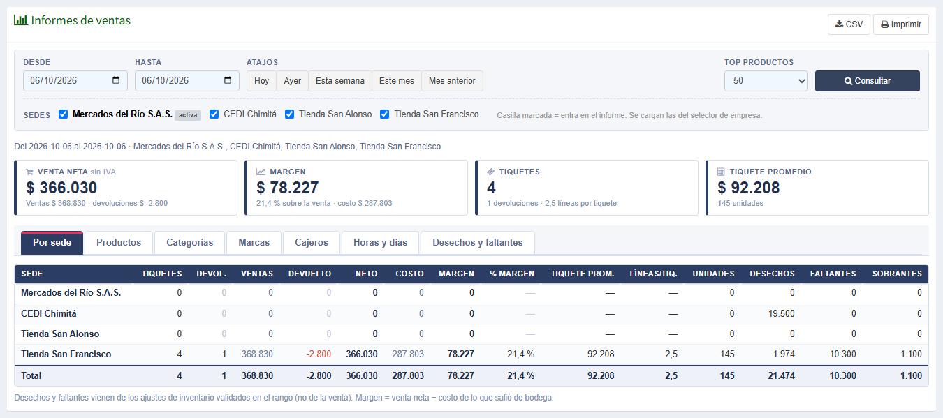943x418 pixels.
Task: Click the Ayer shortcut button
Action: pos(293,81)
